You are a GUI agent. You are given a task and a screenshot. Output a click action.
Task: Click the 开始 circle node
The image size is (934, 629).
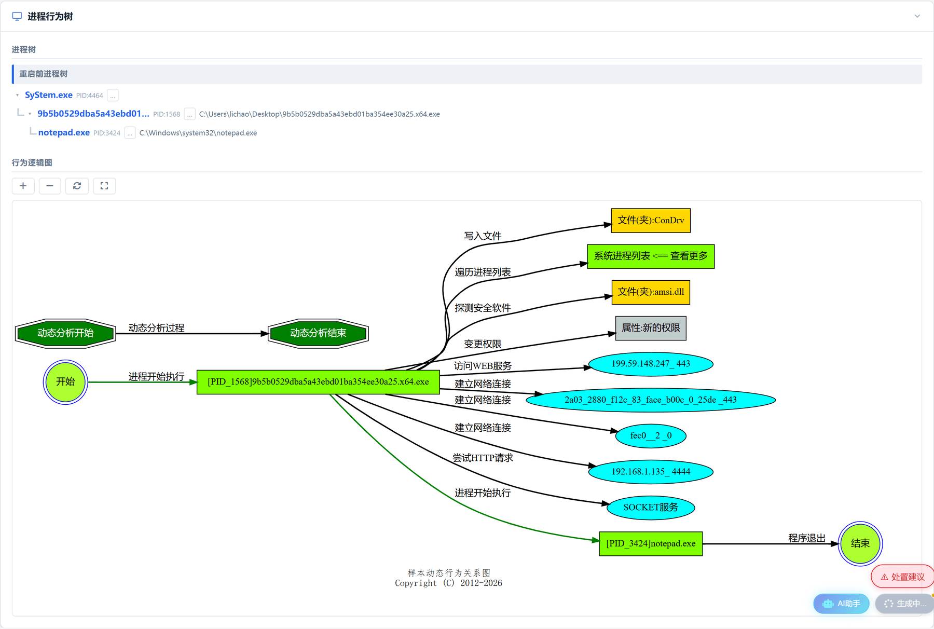65,382
